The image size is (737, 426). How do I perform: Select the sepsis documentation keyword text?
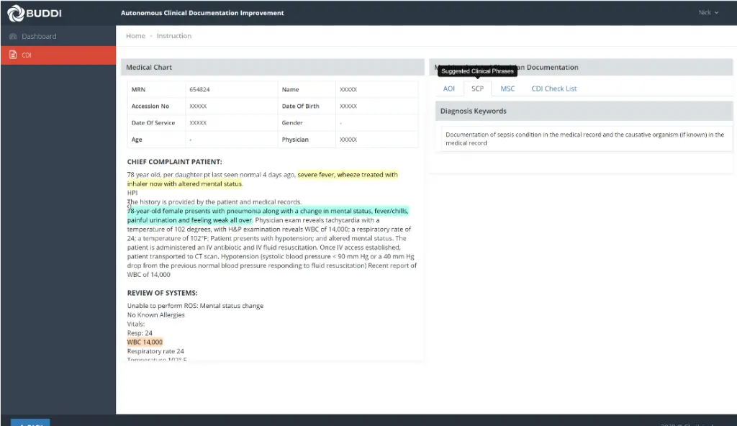tap(584, 139)
